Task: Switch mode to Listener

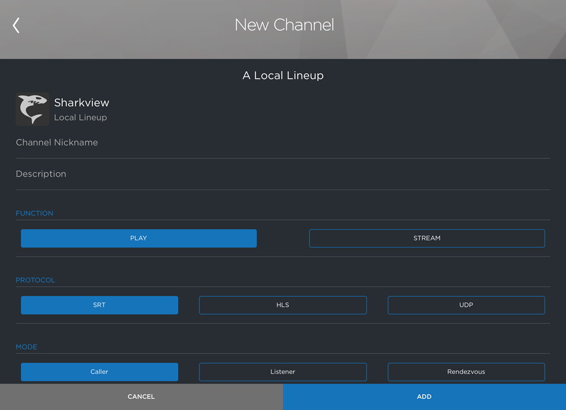Action: 282,372
